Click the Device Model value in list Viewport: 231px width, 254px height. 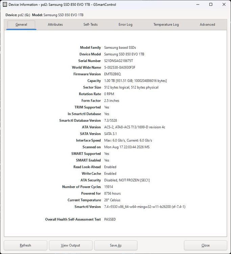pos(124,54)
